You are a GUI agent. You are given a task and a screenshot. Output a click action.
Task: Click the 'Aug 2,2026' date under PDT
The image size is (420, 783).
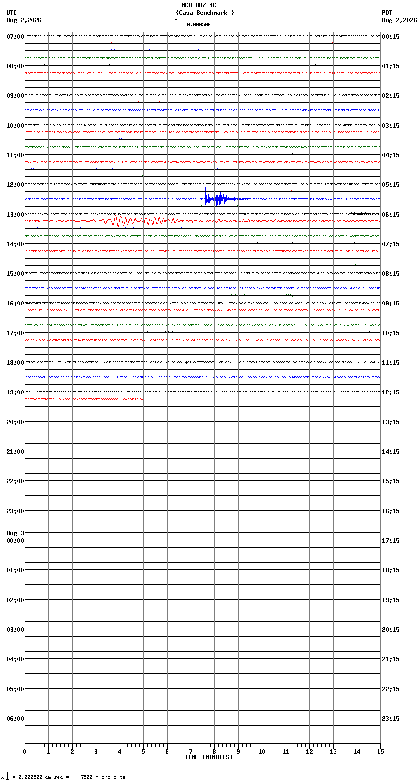click(399, 20)
